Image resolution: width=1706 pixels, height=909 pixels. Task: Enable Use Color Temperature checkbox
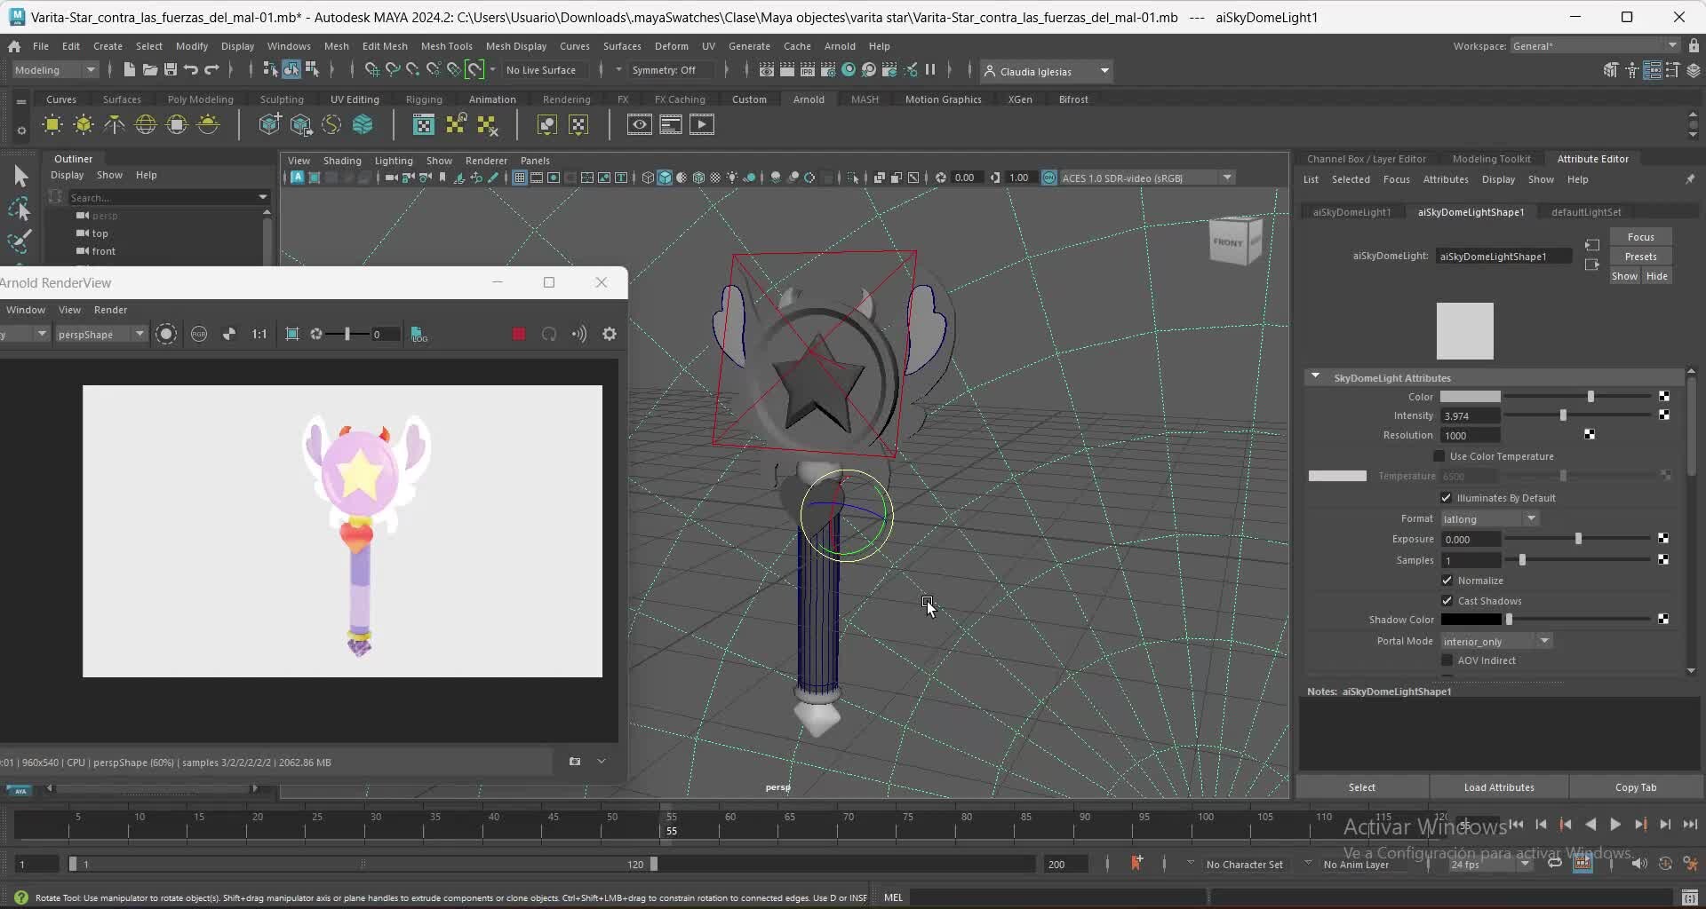pos(1439,456)
